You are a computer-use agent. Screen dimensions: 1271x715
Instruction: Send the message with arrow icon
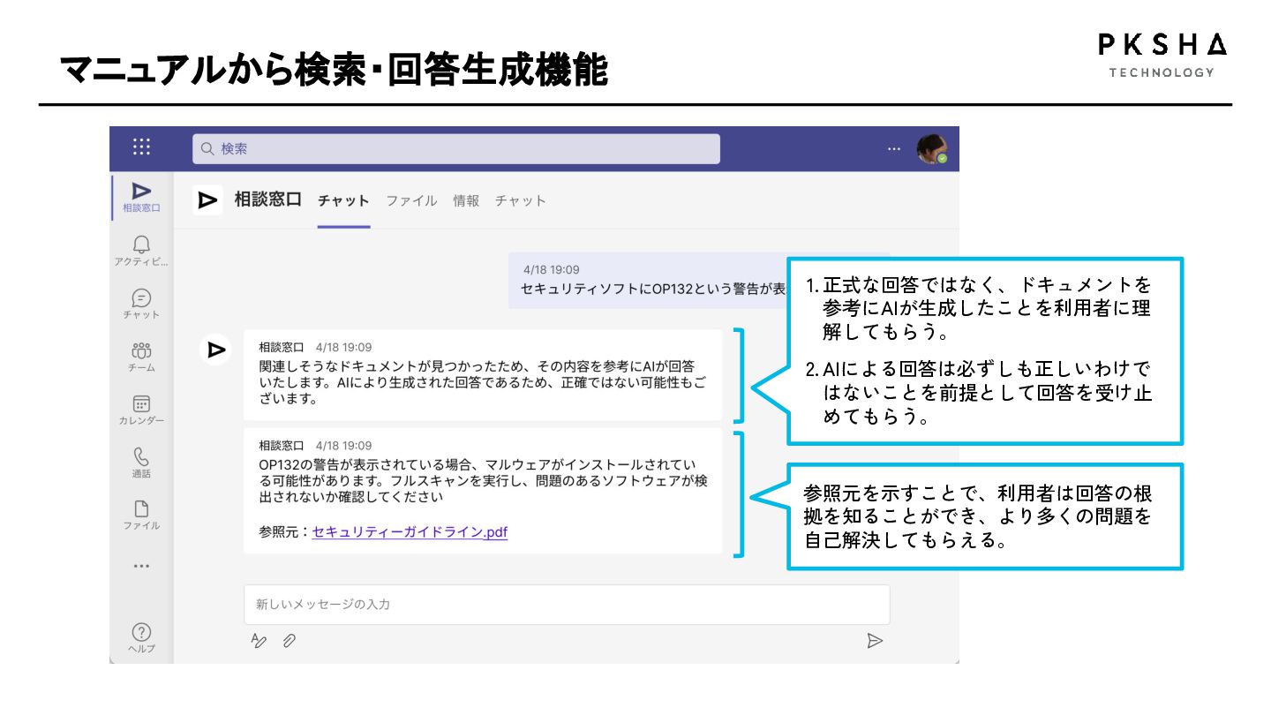tap(875, 641)
